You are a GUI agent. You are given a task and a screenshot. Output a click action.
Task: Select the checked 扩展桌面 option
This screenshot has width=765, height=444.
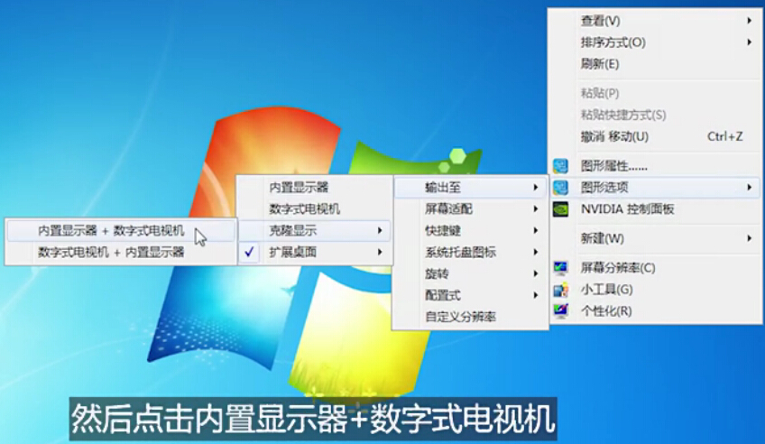click(x=293, y=253)
